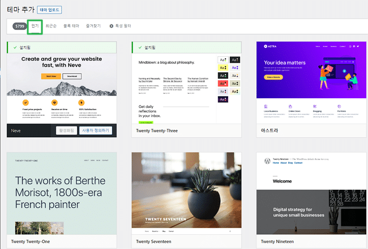
Task: Click the 아스트라 theme name
Action: point(269,130)
